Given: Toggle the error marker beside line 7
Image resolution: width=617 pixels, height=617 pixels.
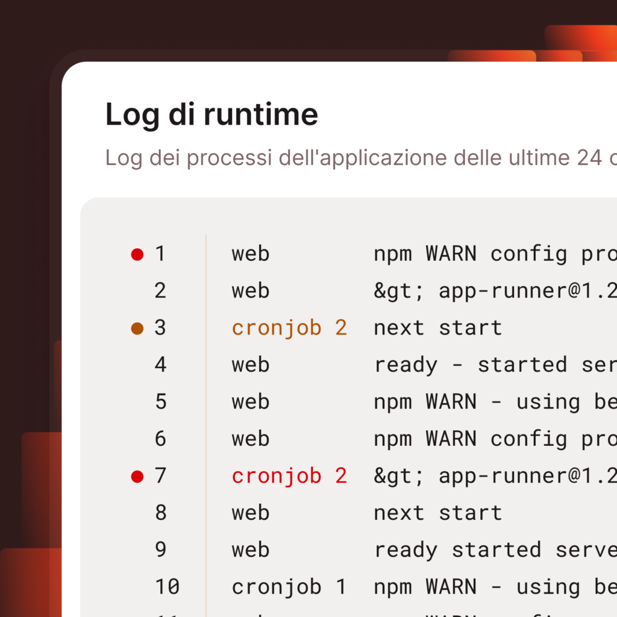Looking at the screenshot, I should [136, 476].
